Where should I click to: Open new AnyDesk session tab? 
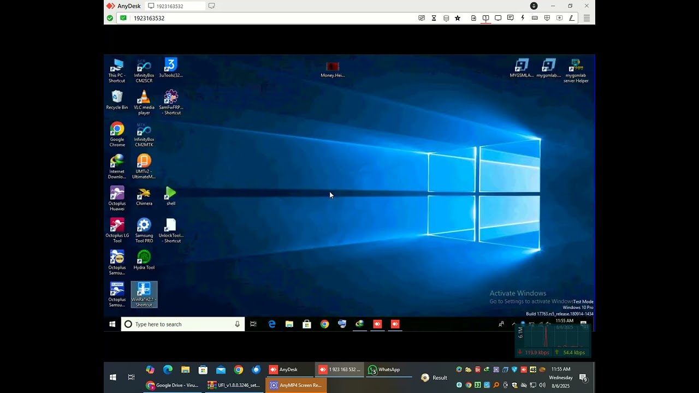[x=211, y=6]
